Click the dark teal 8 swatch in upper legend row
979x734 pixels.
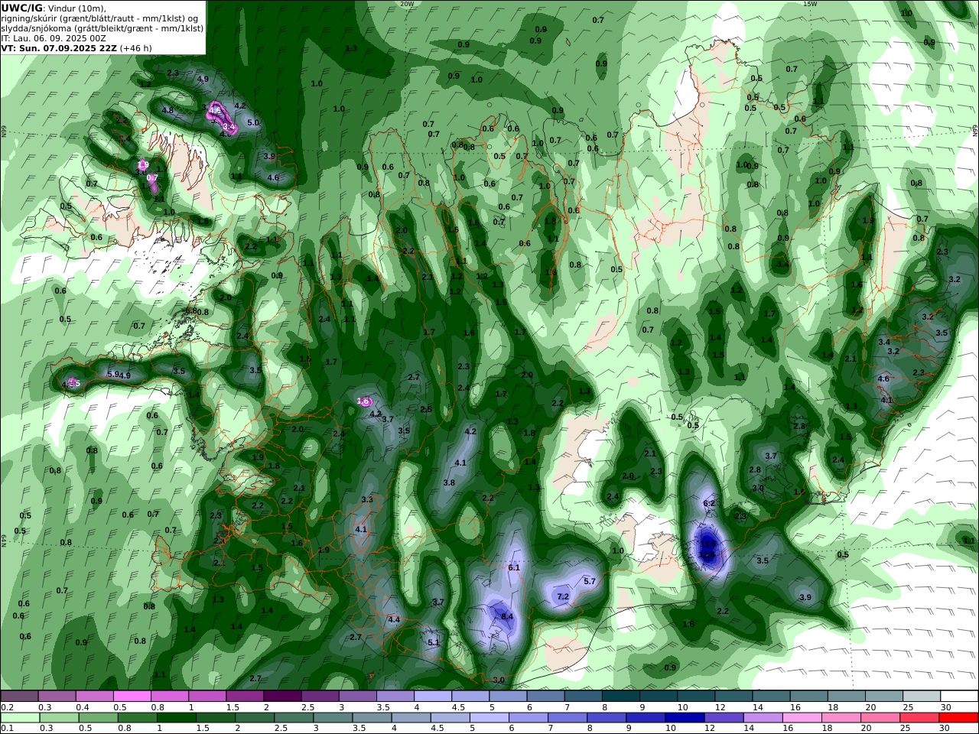(x=620, y=697)
